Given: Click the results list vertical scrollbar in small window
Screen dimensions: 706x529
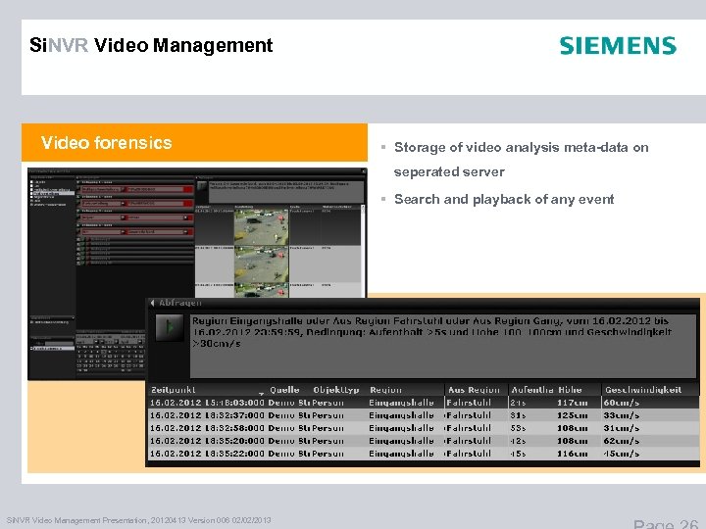Looking at the screenshot, I should pos(363,250).
